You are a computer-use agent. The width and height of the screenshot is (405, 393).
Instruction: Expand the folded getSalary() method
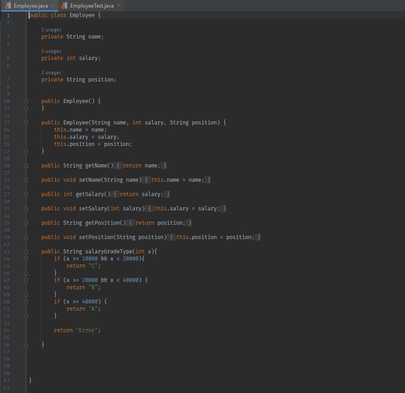tap(26, 194)
